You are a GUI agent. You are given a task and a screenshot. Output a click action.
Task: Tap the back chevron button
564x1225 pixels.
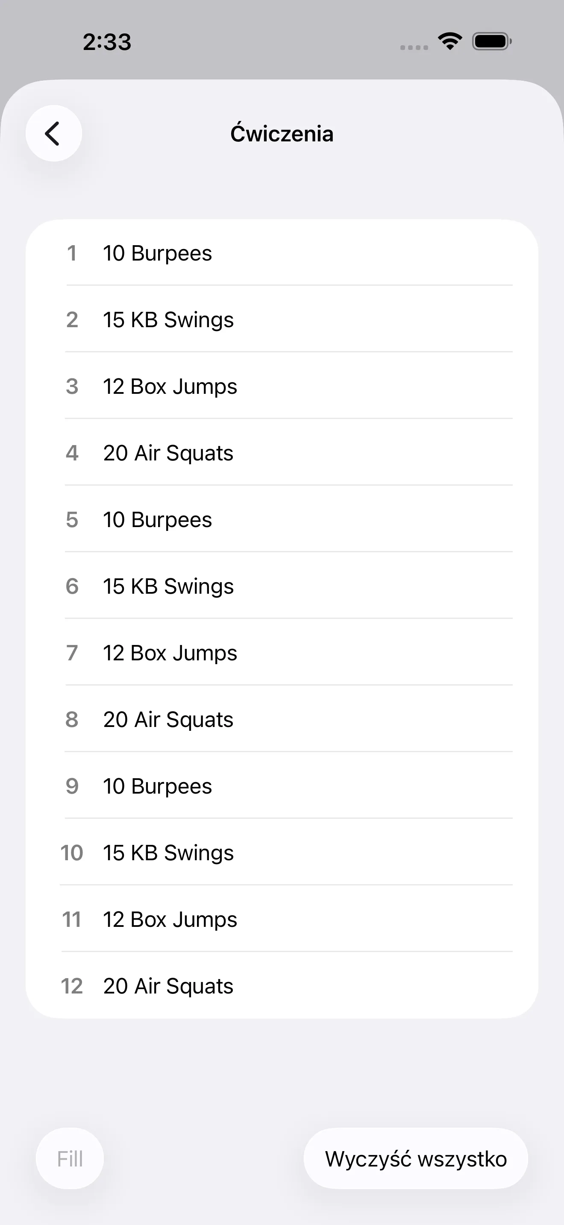click(53, 133)
